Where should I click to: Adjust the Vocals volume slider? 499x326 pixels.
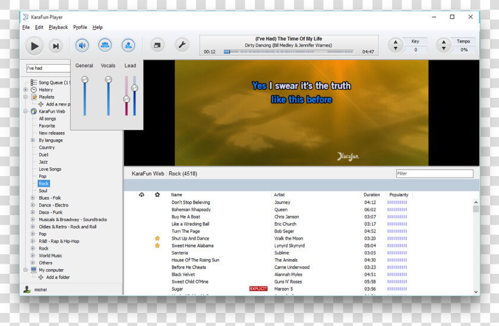(x=109, y=79)
